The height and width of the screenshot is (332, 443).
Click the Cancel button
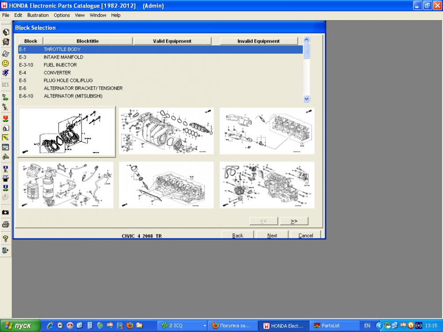point(306,235)
